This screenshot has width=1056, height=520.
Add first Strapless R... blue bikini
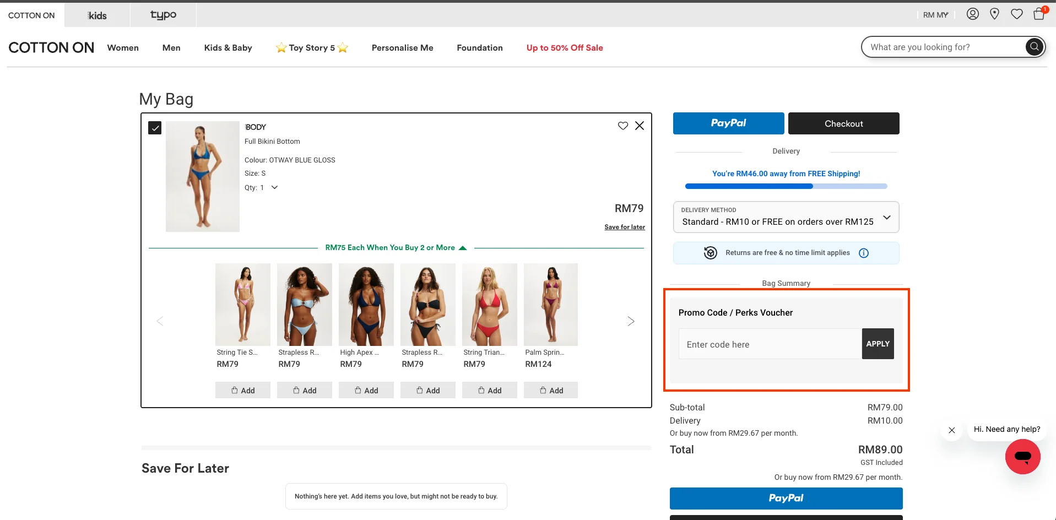coord(305,390)
